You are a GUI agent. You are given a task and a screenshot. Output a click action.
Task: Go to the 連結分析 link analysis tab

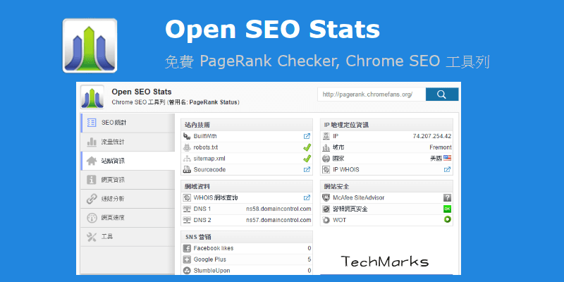point(127,199)
